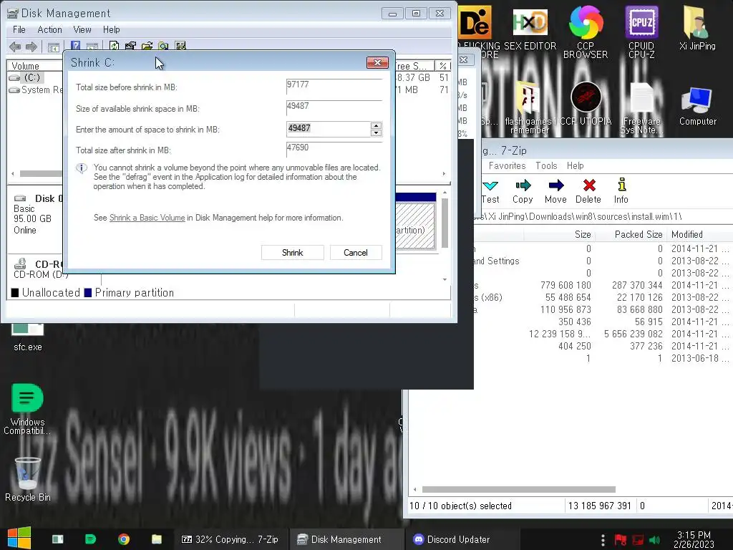Open Chrome from the taskbar
Viewport: 733px width, 550px height.
click(124, 539)
